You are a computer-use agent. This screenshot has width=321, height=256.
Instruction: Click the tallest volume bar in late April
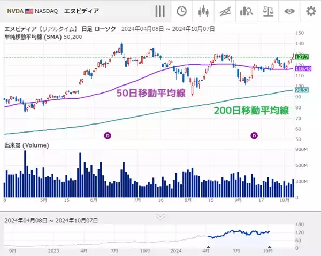25,174
